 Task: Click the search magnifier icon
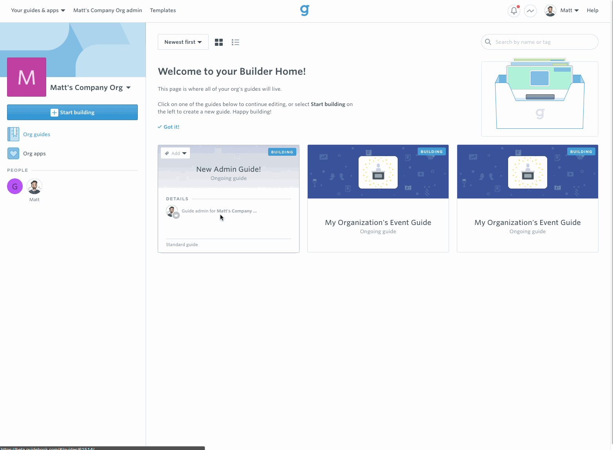coord(488,42)
